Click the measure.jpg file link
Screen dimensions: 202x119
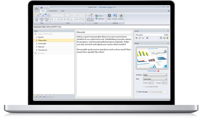[152, 71]
